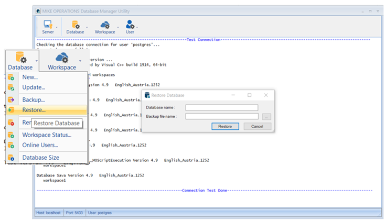
Task: Close the Restore Database dialog
Action: coord(265,95)
